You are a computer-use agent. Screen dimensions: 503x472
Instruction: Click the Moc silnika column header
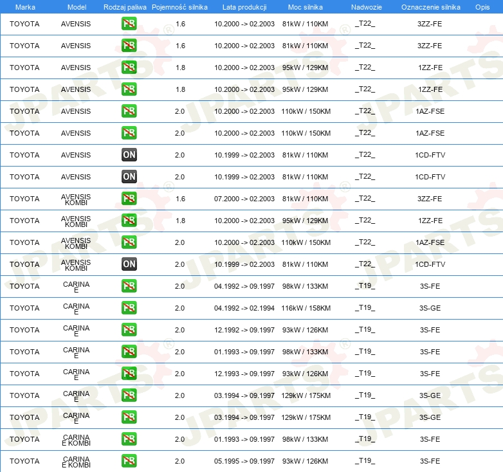pos(306,7)
